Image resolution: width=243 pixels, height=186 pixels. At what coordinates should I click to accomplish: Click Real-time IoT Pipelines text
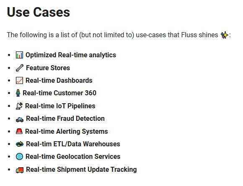point(60,106)
